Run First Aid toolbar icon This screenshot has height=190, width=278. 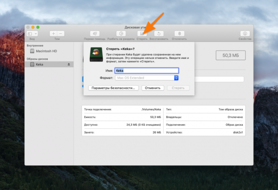[x=95, y=33]
